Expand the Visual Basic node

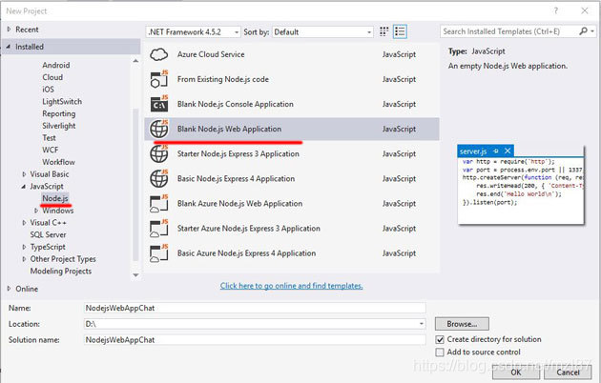point(24,174)
